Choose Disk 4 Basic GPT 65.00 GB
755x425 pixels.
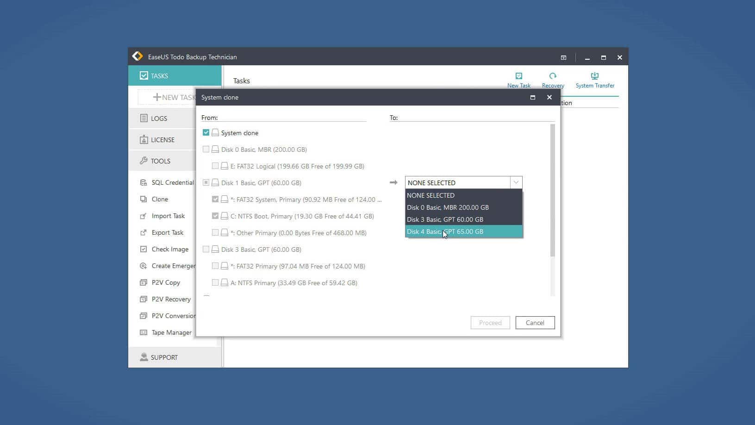(464, 231)
